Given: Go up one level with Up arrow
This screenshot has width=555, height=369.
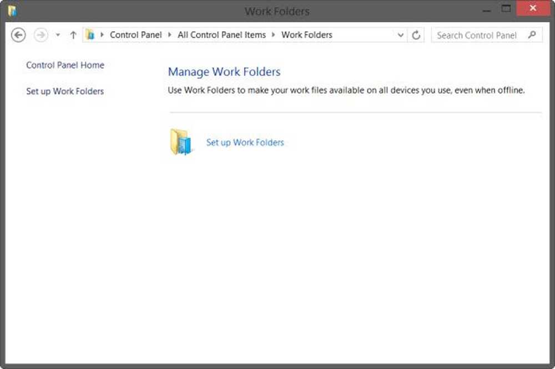Looking at the screenshot, I should [x=73, y=35].
